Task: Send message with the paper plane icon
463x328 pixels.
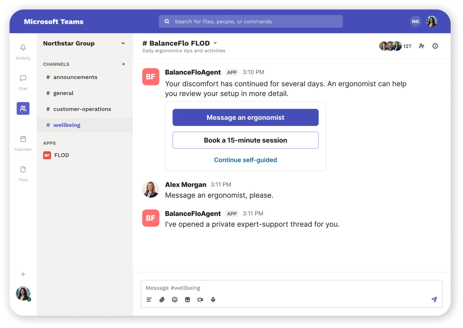Action: pyautogui.click(x=434, y=299)
